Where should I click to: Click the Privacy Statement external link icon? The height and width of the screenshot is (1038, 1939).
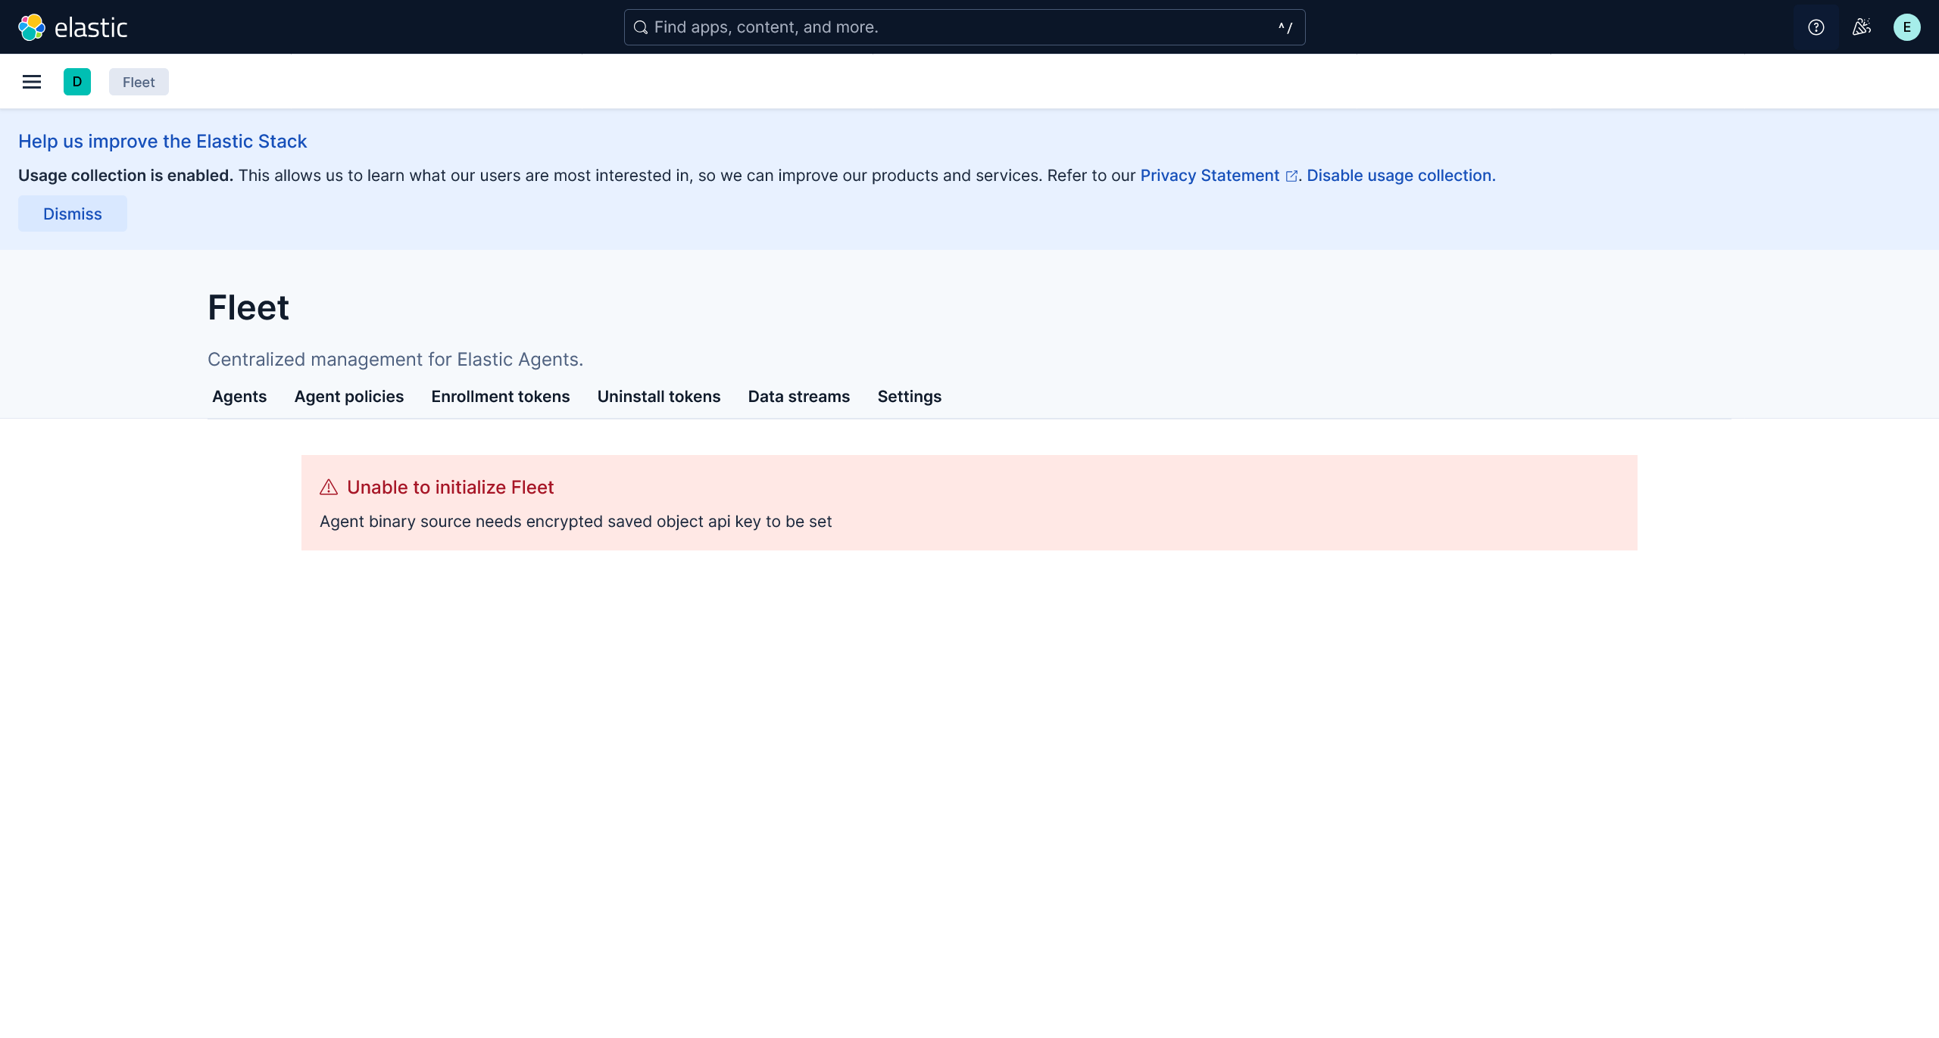click(x=1291, y=176)
